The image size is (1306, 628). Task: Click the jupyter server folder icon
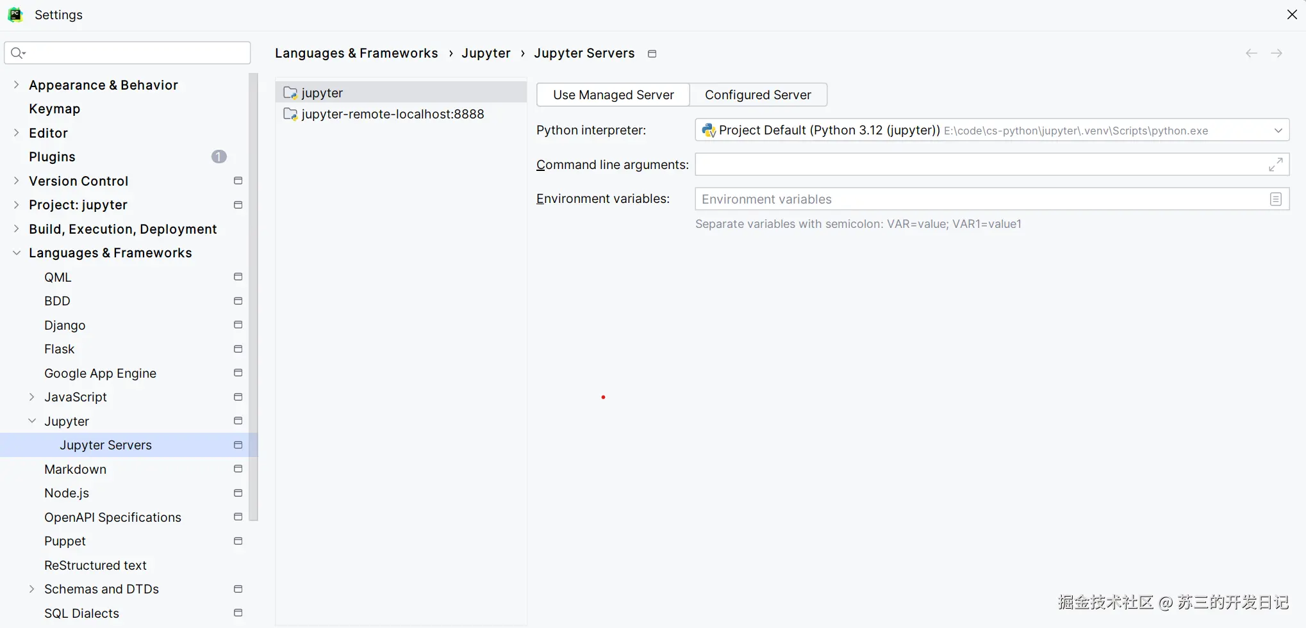pyautogui.click(x=290, y=93)
